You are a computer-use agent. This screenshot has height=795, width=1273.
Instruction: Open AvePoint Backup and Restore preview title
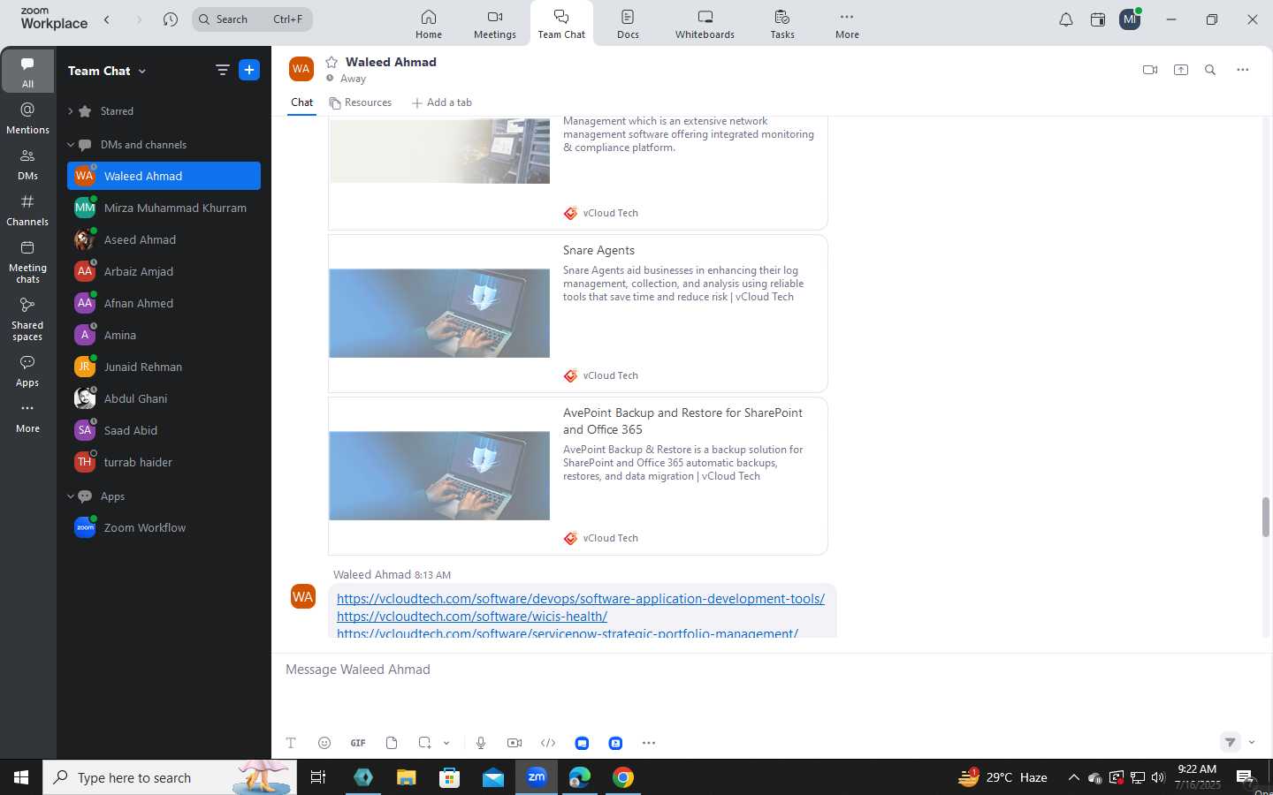pyautogui.click(x=682, y=420)
